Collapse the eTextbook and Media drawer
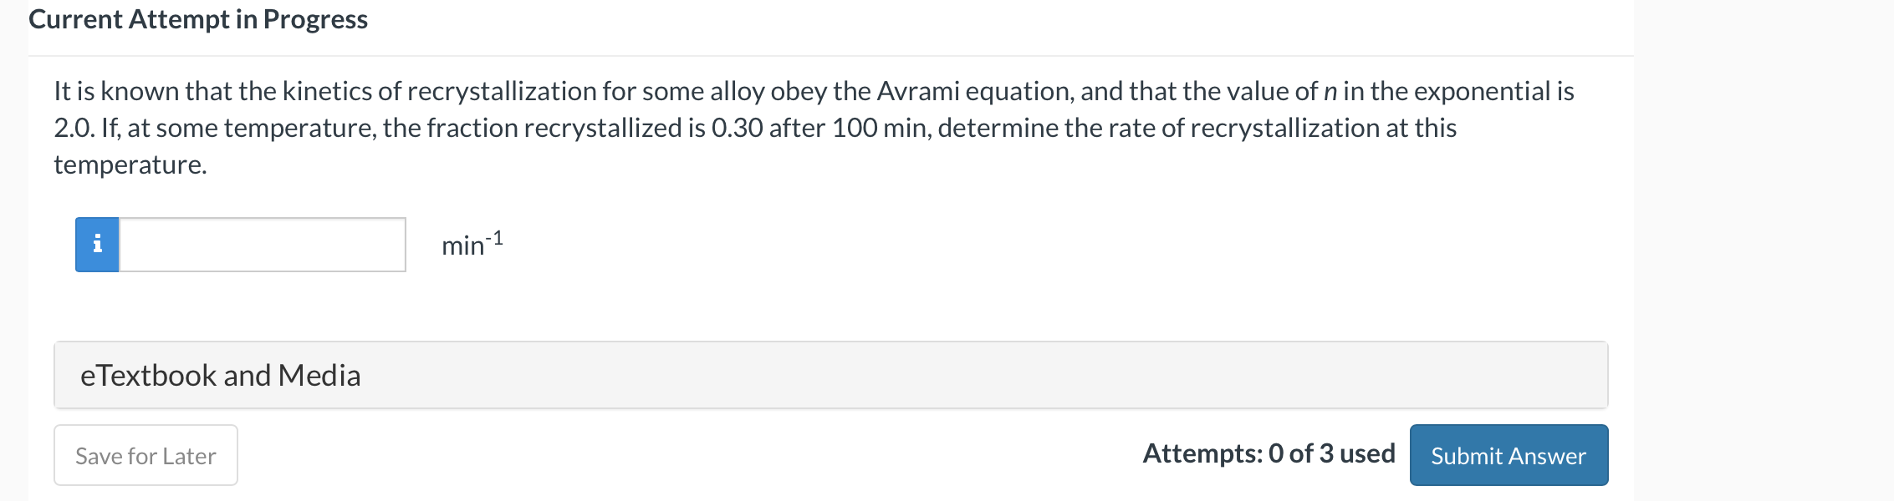 pyautogui.click(x=220, y=375)
